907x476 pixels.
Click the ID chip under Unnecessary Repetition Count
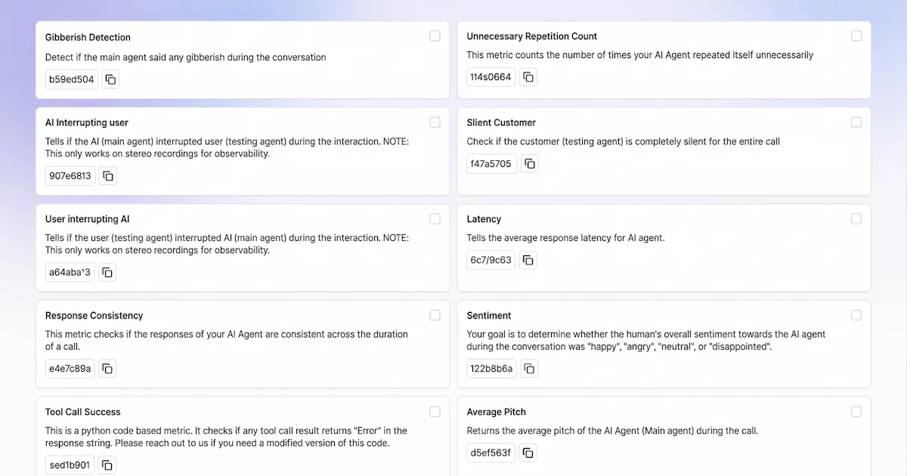(x=491, y=77)
